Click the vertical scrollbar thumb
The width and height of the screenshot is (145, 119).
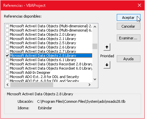coord(95,46)
